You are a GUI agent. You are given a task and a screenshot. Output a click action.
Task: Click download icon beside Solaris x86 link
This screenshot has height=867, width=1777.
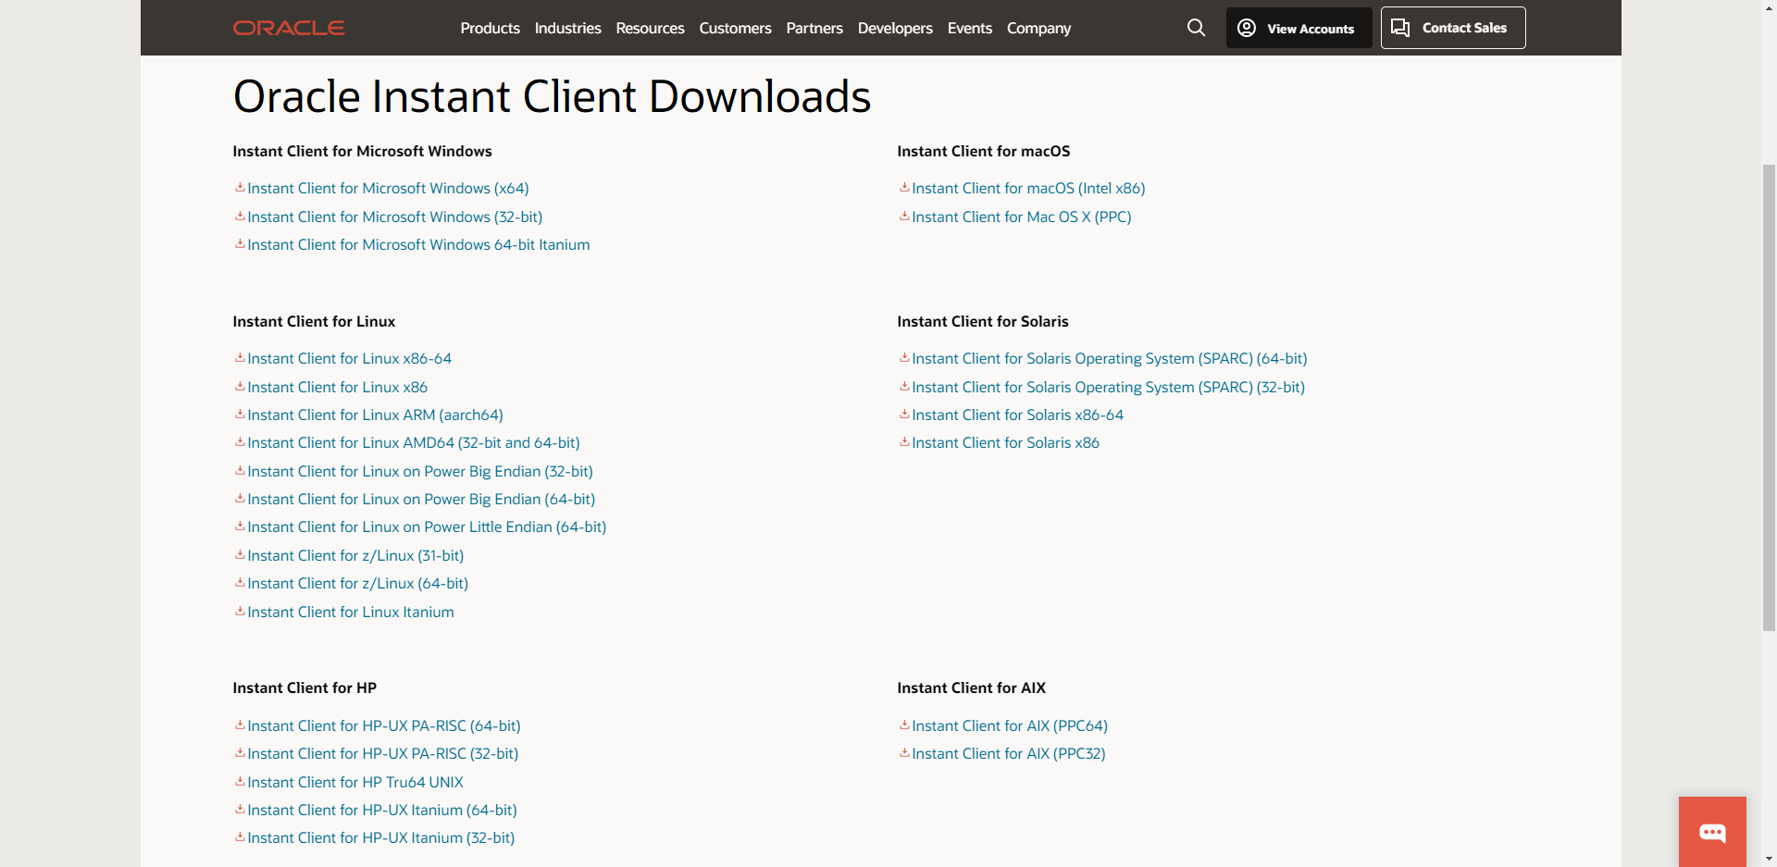coord(904,441)
